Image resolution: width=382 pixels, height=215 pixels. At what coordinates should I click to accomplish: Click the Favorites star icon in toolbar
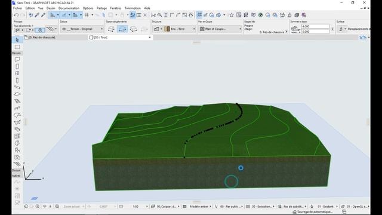[x=232, y=15]
